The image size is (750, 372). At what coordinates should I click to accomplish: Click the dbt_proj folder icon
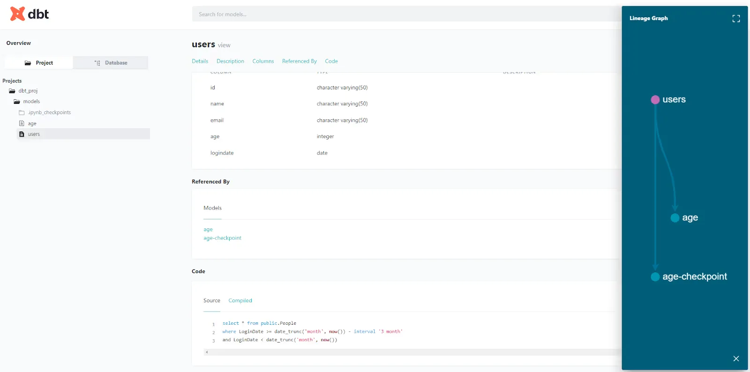(x=12, y=91)
